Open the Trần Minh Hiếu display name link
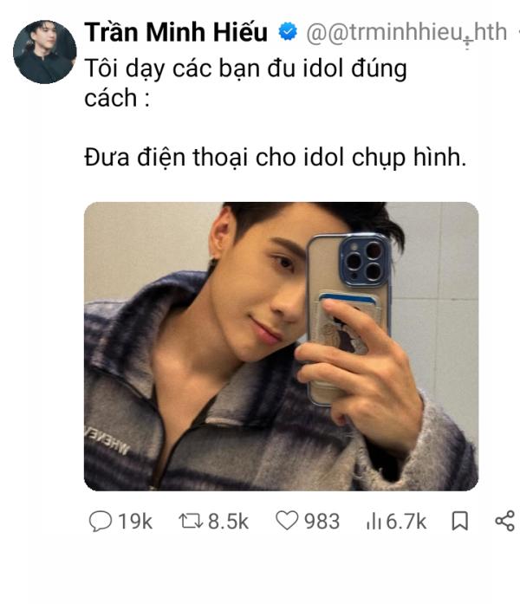The height and width of the screenshot is (604, 520). (x=176, y=31)
